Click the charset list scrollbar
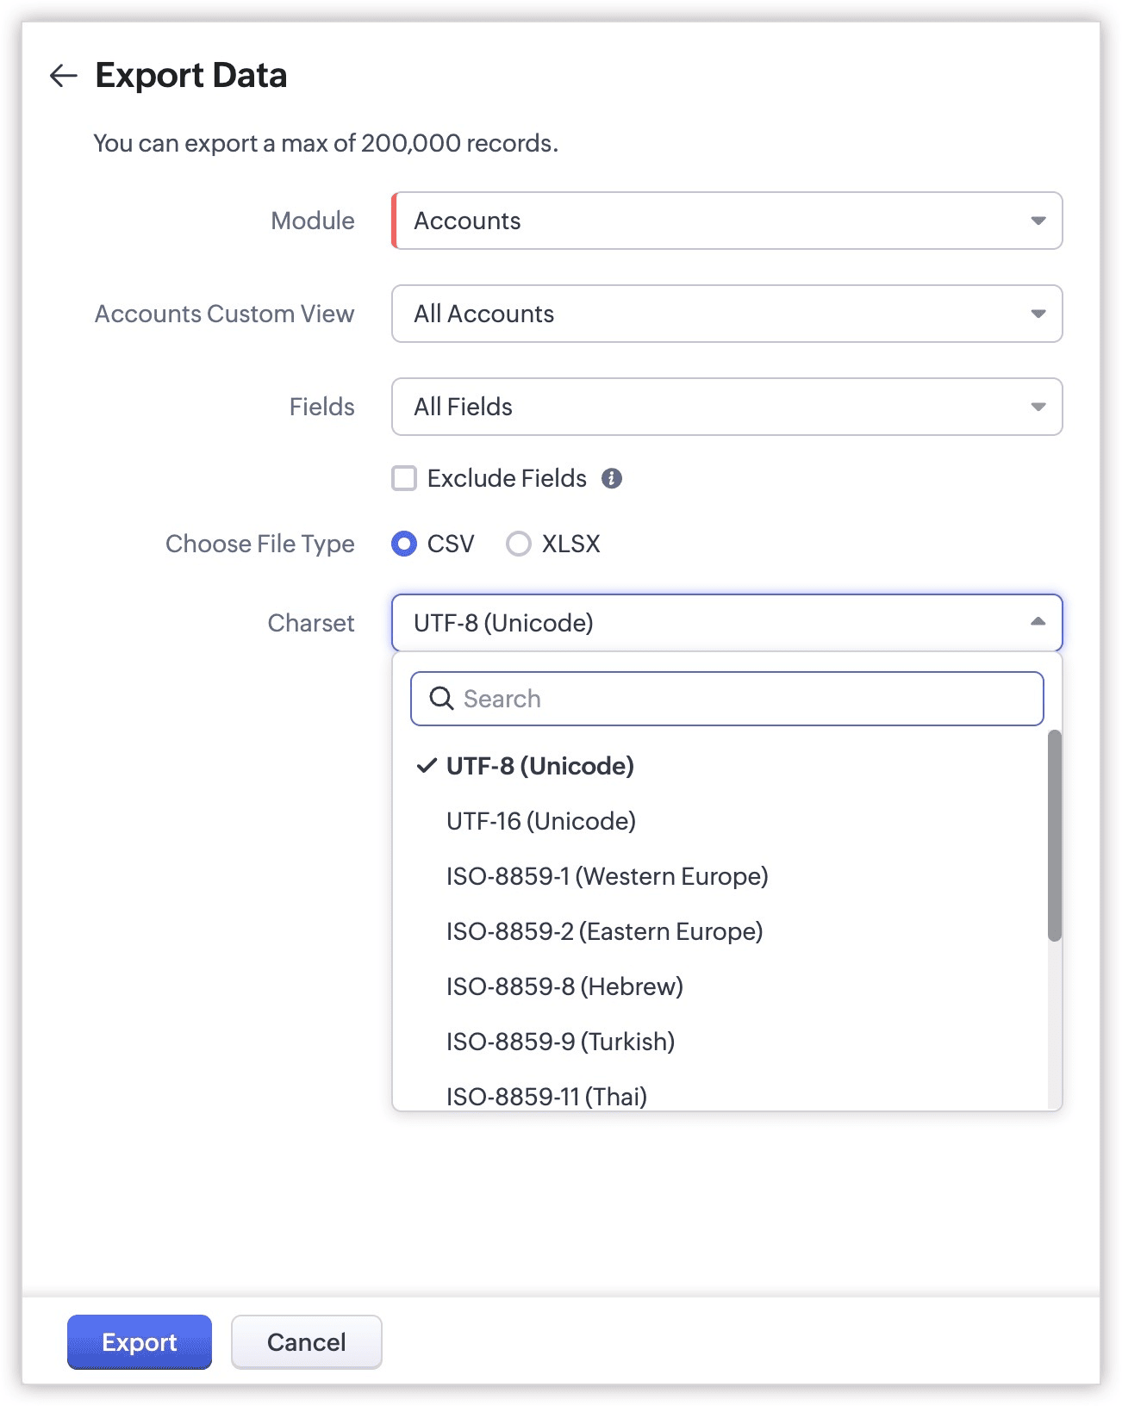This screenshot has width=1122, height=1406. point(1054,836)
